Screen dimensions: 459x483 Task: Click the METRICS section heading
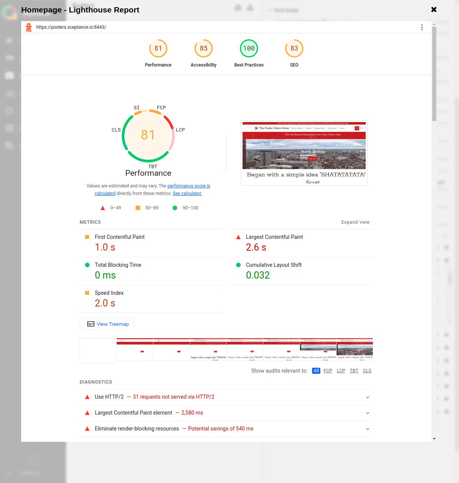point(90,222)
